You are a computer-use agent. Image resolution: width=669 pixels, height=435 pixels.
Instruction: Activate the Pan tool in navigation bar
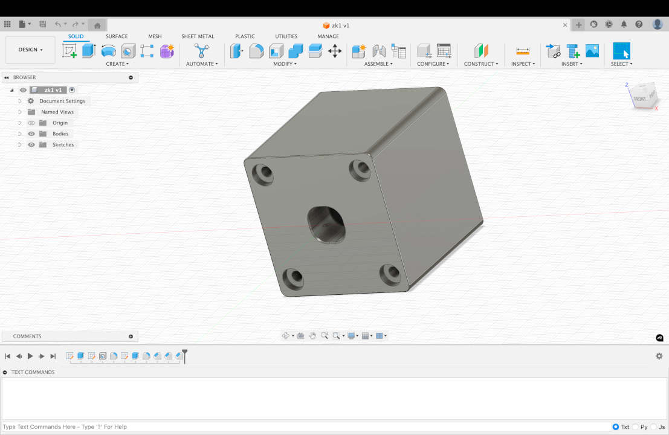pos(312,335)
